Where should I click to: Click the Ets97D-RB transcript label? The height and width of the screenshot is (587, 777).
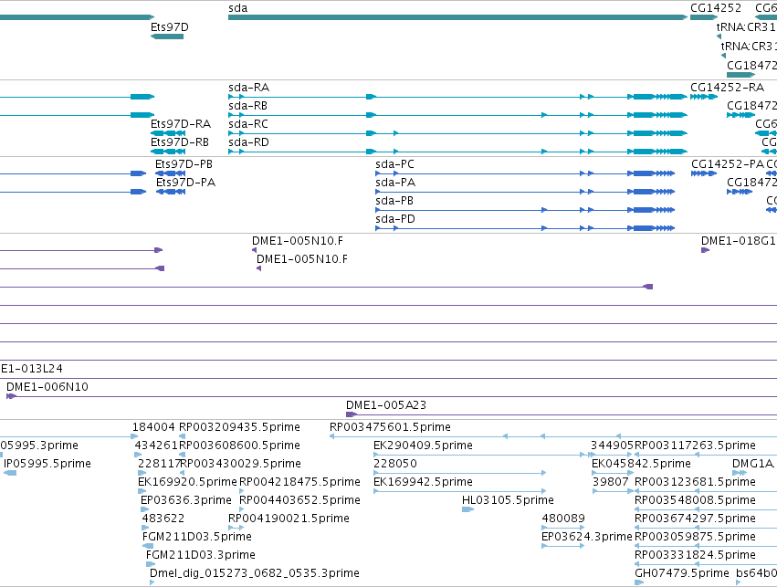(180, 142)
